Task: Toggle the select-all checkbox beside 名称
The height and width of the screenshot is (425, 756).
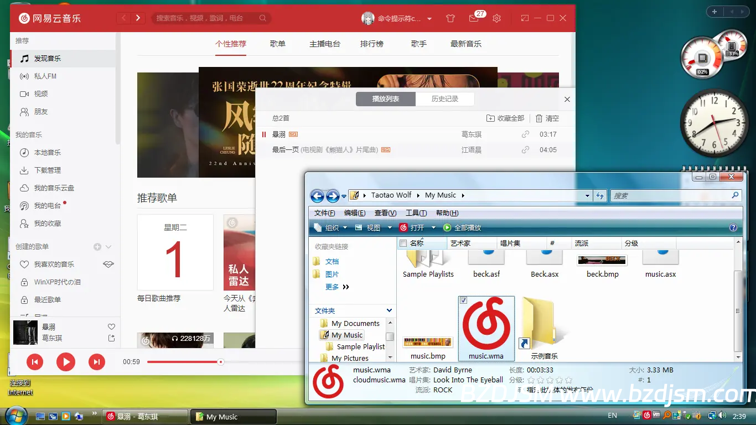Action: pos(403,243)
